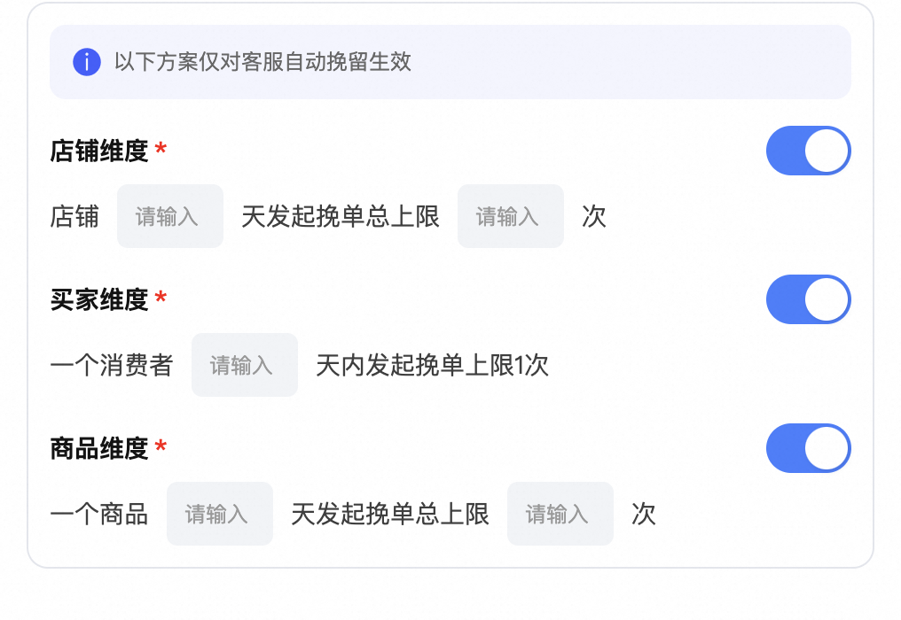Click the red asterisk next to 店铺维度

pos(159,151)
